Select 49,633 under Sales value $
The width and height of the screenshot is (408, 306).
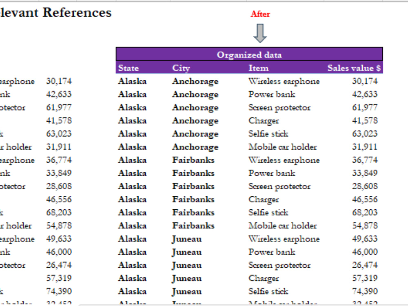pyautogui.click(x=365, y=239)
